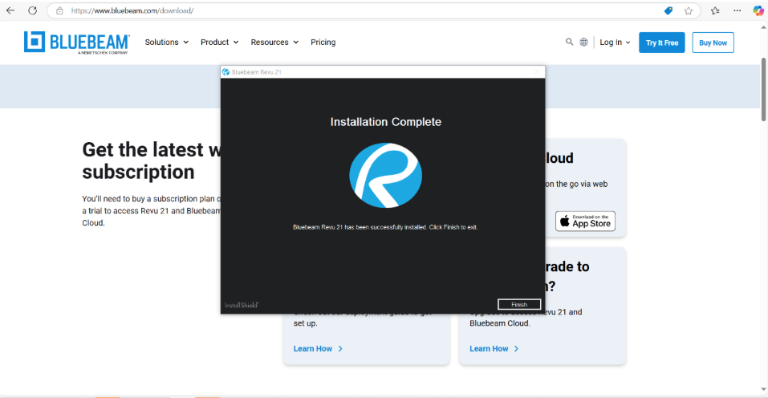Click the browser back arrow
The height and width of the screenshot is (398, 768).
point(11,11)
